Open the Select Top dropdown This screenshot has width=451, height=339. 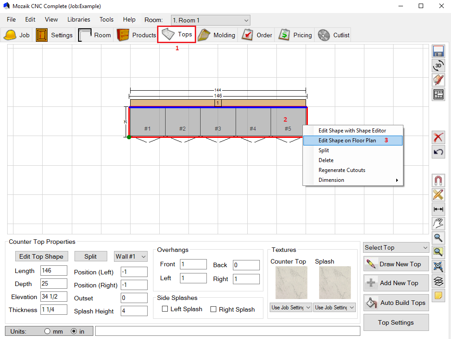[396, 247]
